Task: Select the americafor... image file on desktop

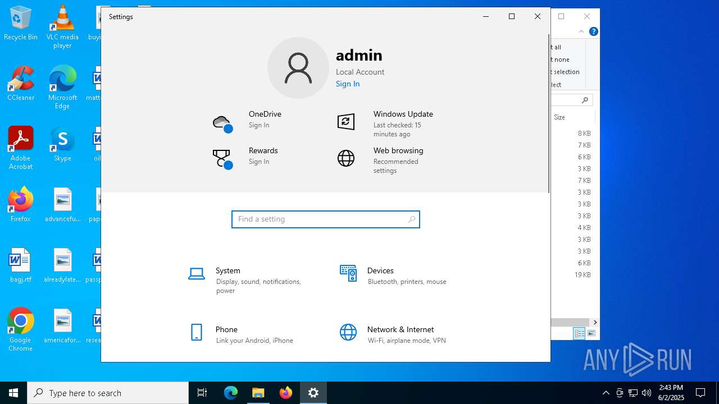Action: click(x=62, y=326)
